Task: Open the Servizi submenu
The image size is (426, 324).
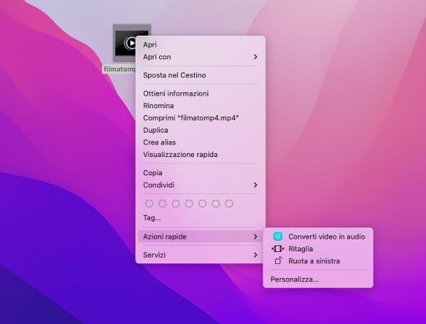Action: [x=200, y=255]
